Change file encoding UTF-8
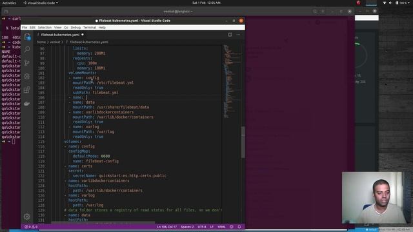 tap(202, 227)
